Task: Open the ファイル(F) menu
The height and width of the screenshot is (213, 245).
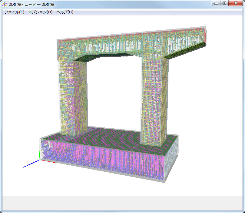Action: tap(14, 12)
